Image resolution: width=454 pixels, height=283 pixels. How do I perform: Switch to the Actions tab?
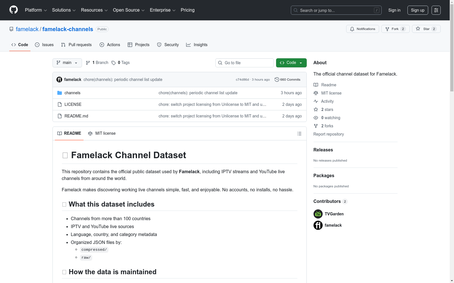[x=110, y=45]
